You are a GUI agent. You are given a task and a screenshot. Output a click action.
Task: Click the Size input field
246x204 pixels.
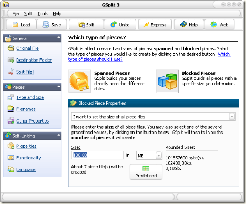click(97, 155)
